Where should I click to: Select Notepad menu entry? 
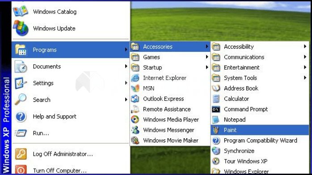(x=260, y=120)
